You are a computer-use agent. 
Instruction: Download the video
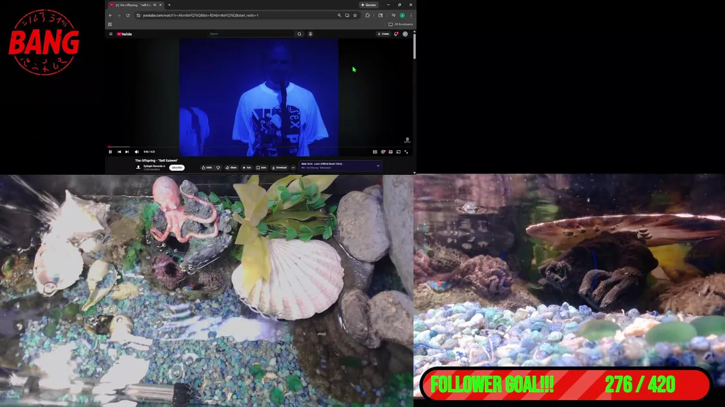(279, 167)
